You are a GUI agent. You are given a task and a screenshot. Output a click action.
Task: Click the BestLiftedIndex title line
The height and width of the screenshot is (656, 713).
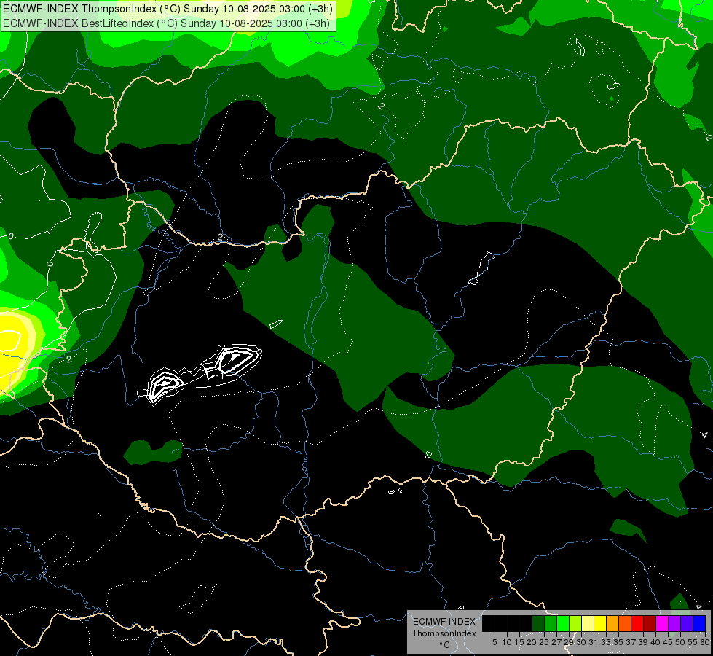pos(167,23)
